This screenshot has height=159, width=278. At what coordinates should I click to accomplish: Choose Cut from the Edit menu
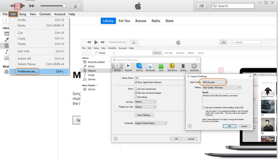click(39, 33)
